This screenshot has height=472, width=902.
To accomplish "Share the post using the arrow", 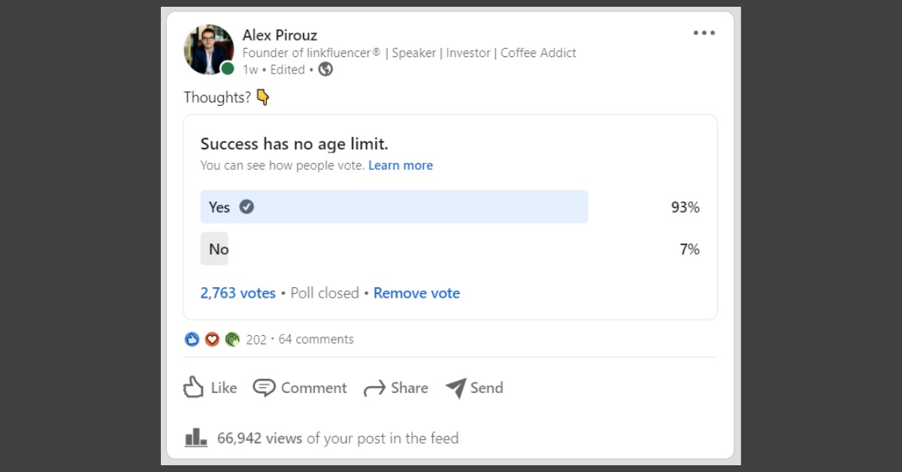I will coord(395,388).
